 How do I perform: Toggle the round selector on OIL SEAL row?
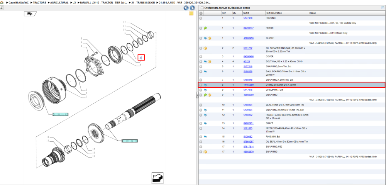tap(201, 142)
